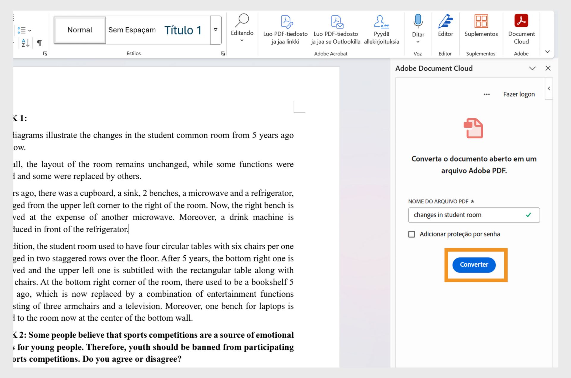
Task: Expand the styles gallery list
Action: (216, 30)
